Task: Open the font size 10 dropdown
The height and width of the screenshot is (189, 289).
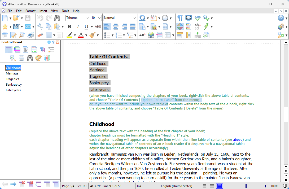Action: (x=99, y=18)
